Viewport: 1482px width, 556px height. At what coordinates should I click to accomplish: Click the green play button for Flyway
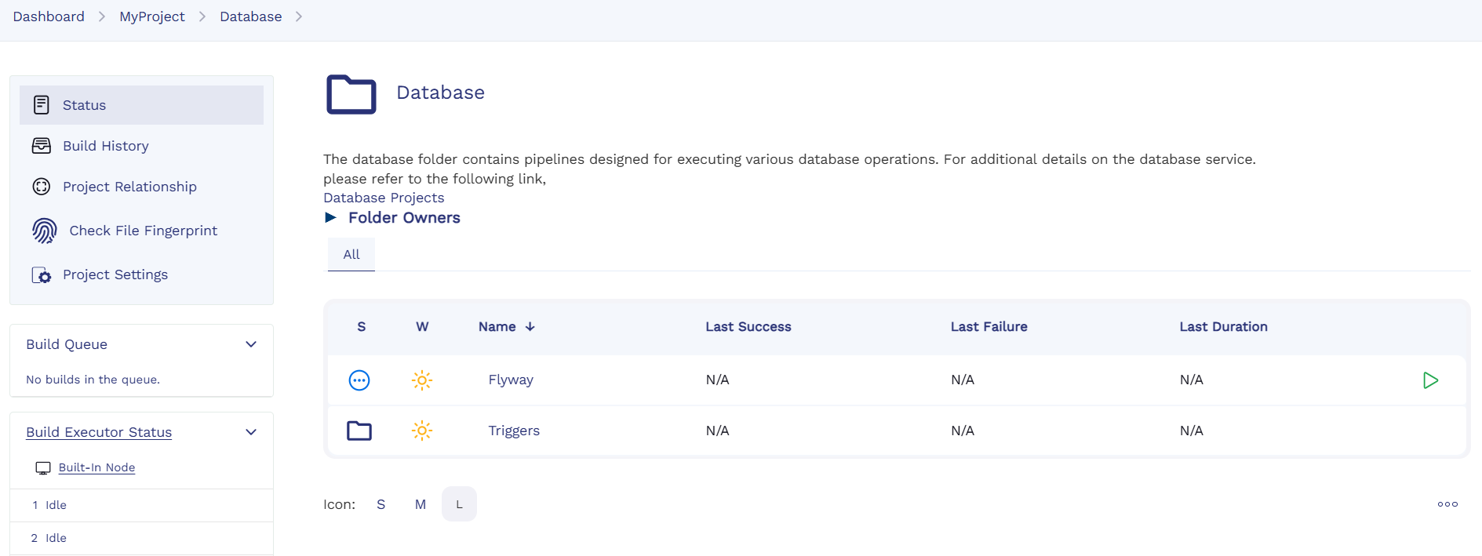click(1430, 380)
